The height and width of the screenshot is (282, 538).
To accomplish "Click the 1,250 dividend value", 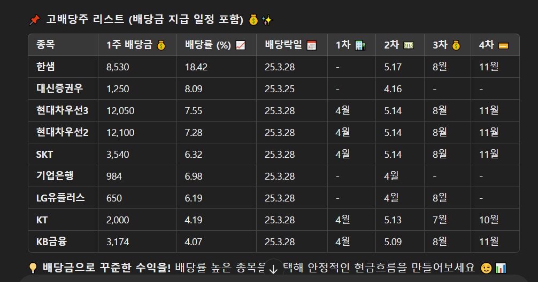I will (x=118, y=89).
